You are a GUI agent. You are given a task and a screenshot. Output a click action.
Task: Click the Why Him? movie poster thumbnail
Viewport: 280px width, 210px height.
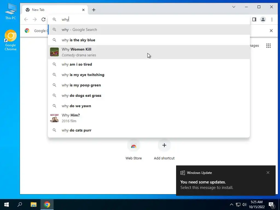54,118
